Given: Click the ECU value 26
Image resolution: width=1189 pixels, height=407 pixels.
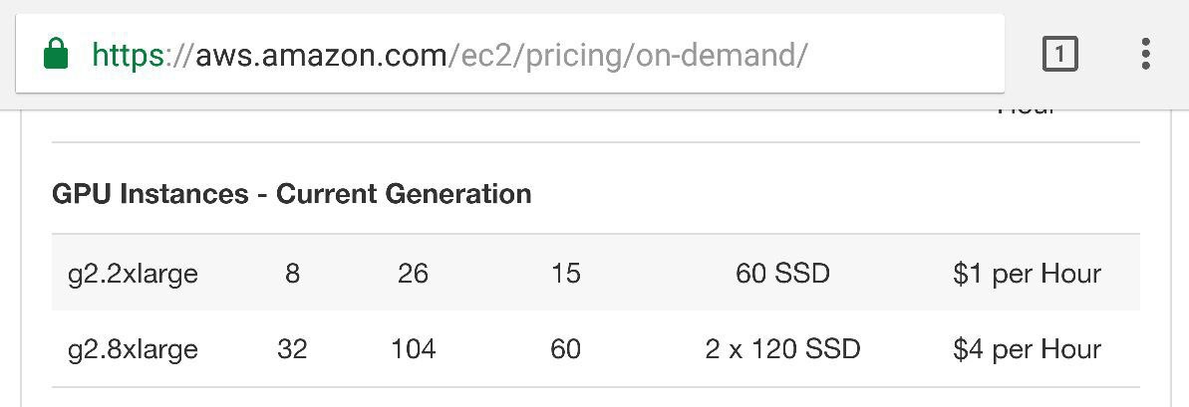Looking at the screenshot, I should (x=414, y=273).
